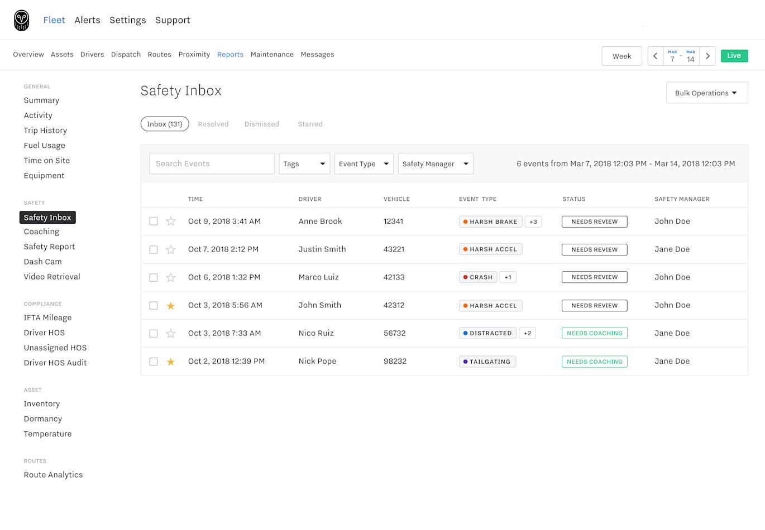This screenshot has height=530, width=765.
Task: Switch to the Resolved tab
Action: click(213, 124)
